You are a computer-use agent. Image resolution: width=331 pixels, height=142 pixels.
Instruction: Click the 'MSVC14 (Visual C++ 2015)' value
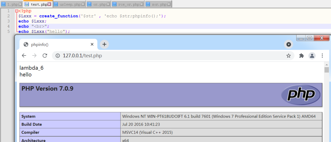pos(147,133)
